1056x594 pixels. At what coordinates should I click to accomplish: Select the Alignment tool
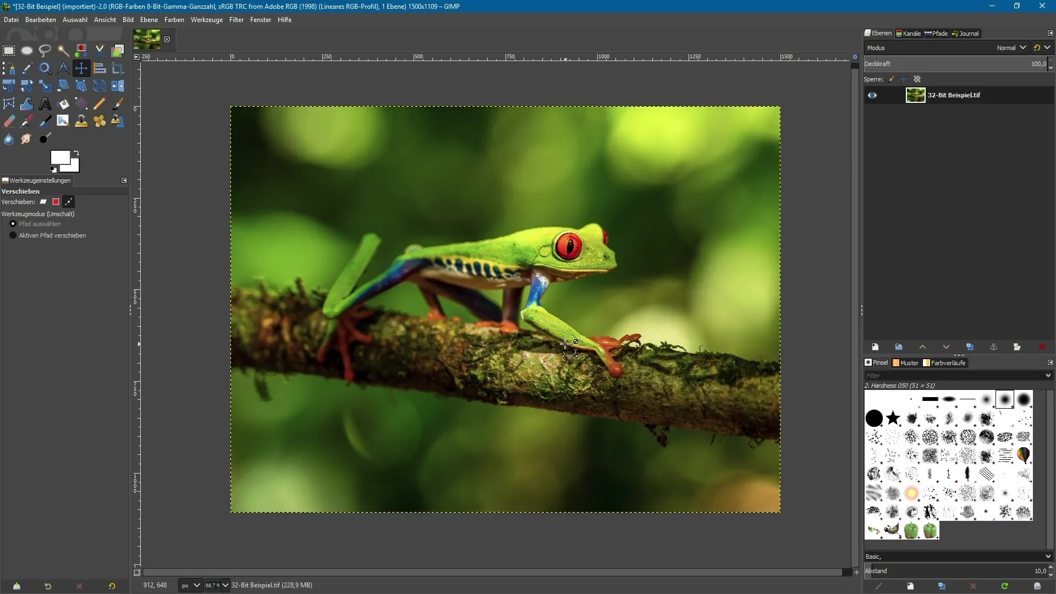(x=100, y=68)
